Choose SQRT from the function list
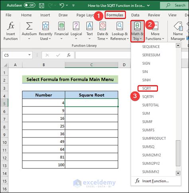 146,89
